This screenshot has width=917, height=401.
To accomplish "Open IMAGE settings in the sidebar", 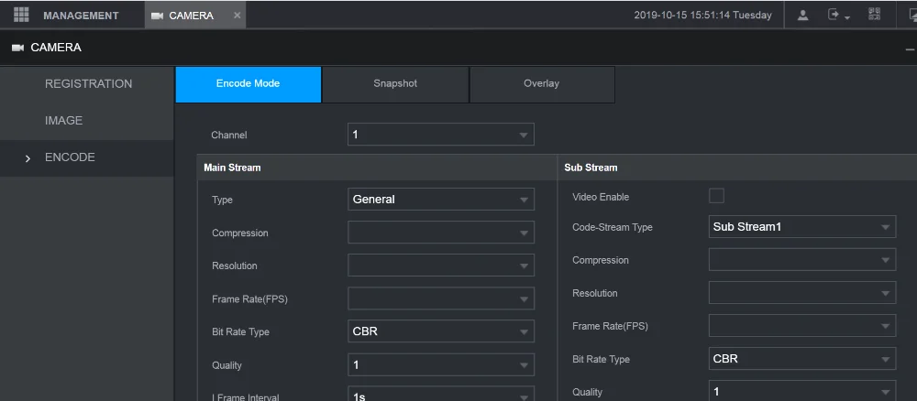I will click(x=64, y=121).
